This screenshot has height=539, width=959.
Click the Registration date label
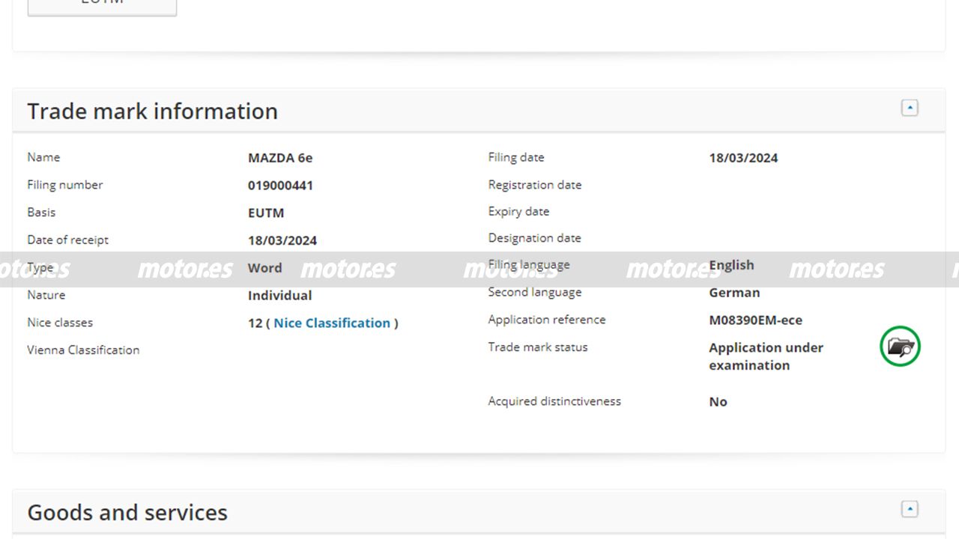coord(535,185)
